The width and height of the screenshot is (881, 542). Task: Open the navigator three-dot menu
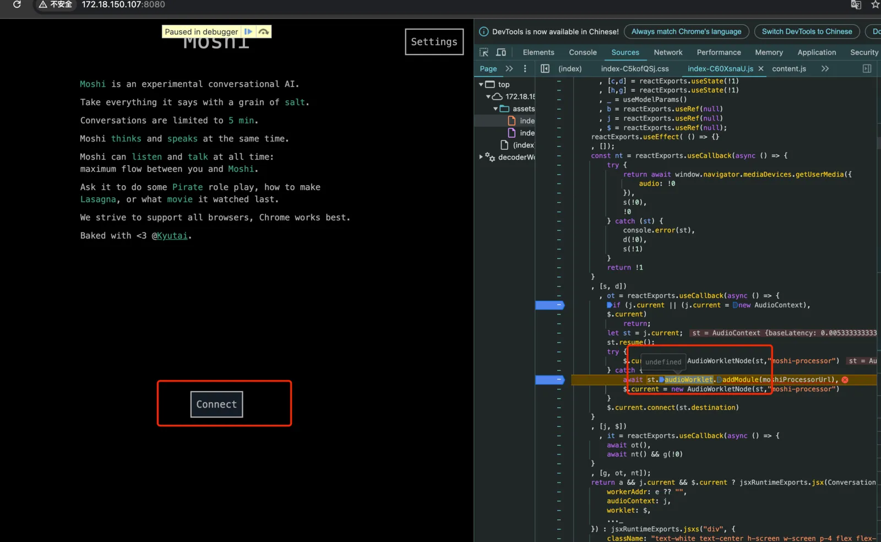(525, 69)
